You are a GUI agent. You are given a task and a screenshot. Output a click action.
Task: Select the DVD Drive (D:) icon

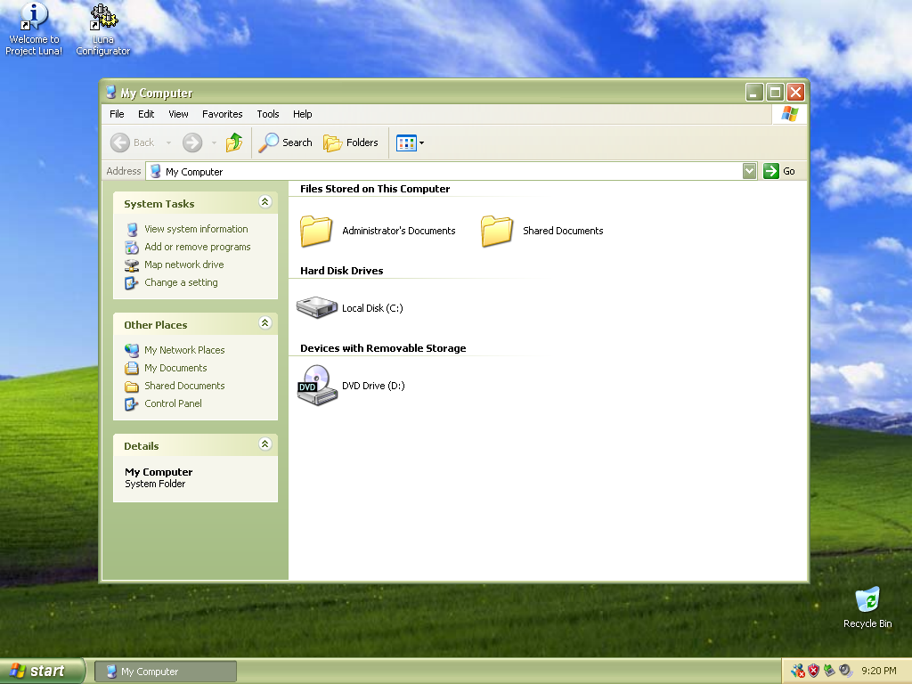(317, 386)
